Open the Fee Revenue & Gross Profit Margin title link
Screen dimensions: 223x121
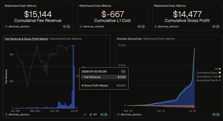tap(26, 39)
